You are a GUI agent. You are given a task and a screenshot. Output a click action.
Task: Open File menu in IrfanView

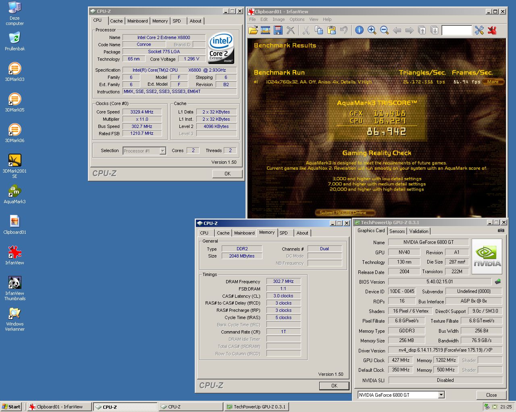coord(252,19)
